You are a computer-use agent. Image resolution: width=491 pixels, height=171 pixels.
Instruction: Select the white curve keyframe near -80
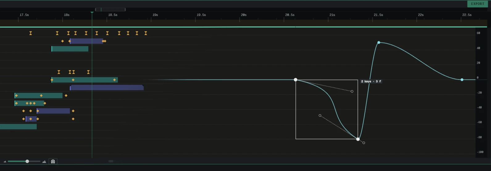[358, 139]
